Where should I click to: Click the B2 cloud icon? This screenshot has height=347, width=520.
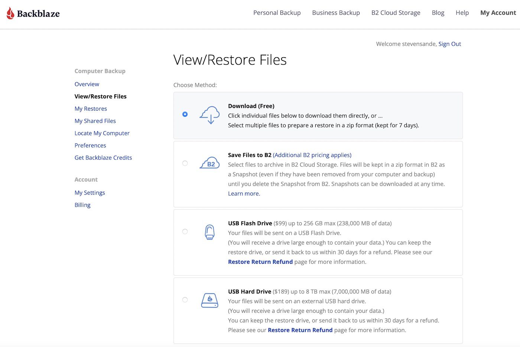[x=210, y=163]
